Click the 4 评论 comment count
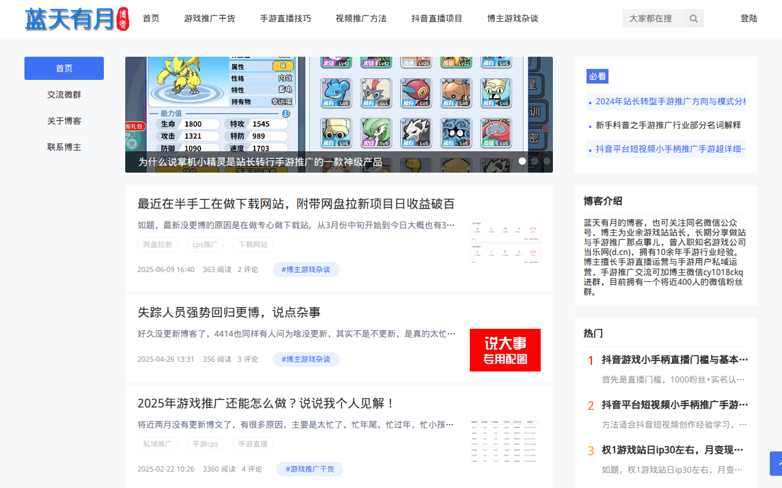 (x=252, y=469)
